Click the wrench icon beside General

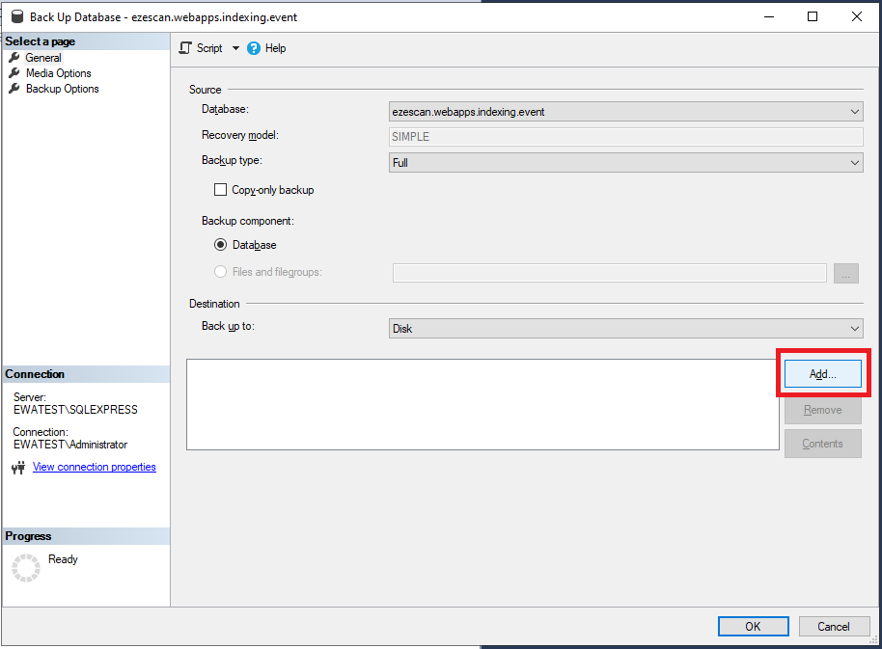14,58
